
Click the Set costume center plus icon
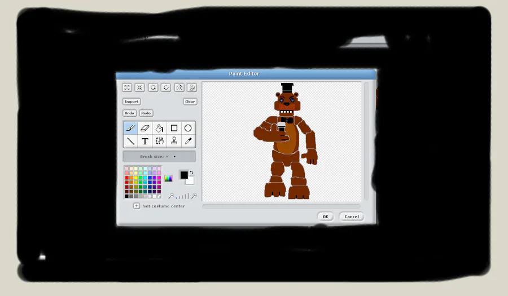(x=137, y=206)
